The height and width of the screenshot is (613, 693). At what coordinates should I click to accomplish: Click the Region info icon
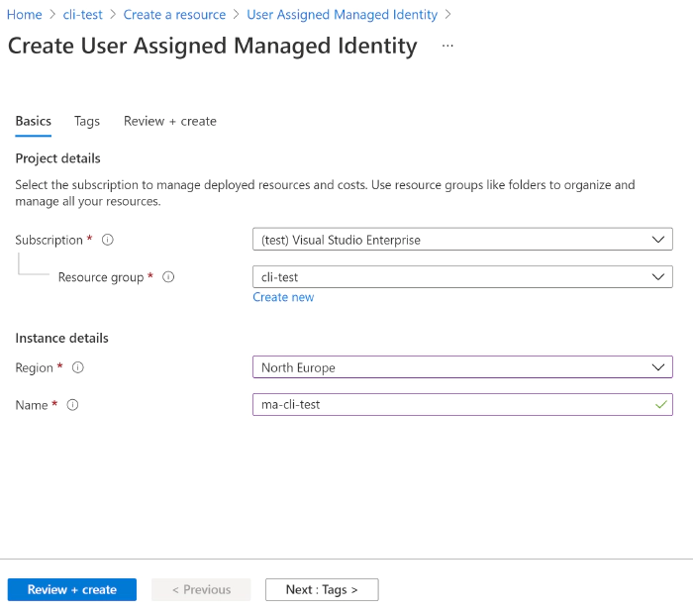[x=78, y=367]
